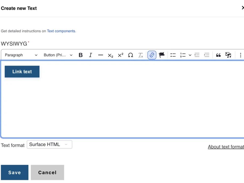Save the new Text component
Screen dimensions: 244x183
pos(14,172)
